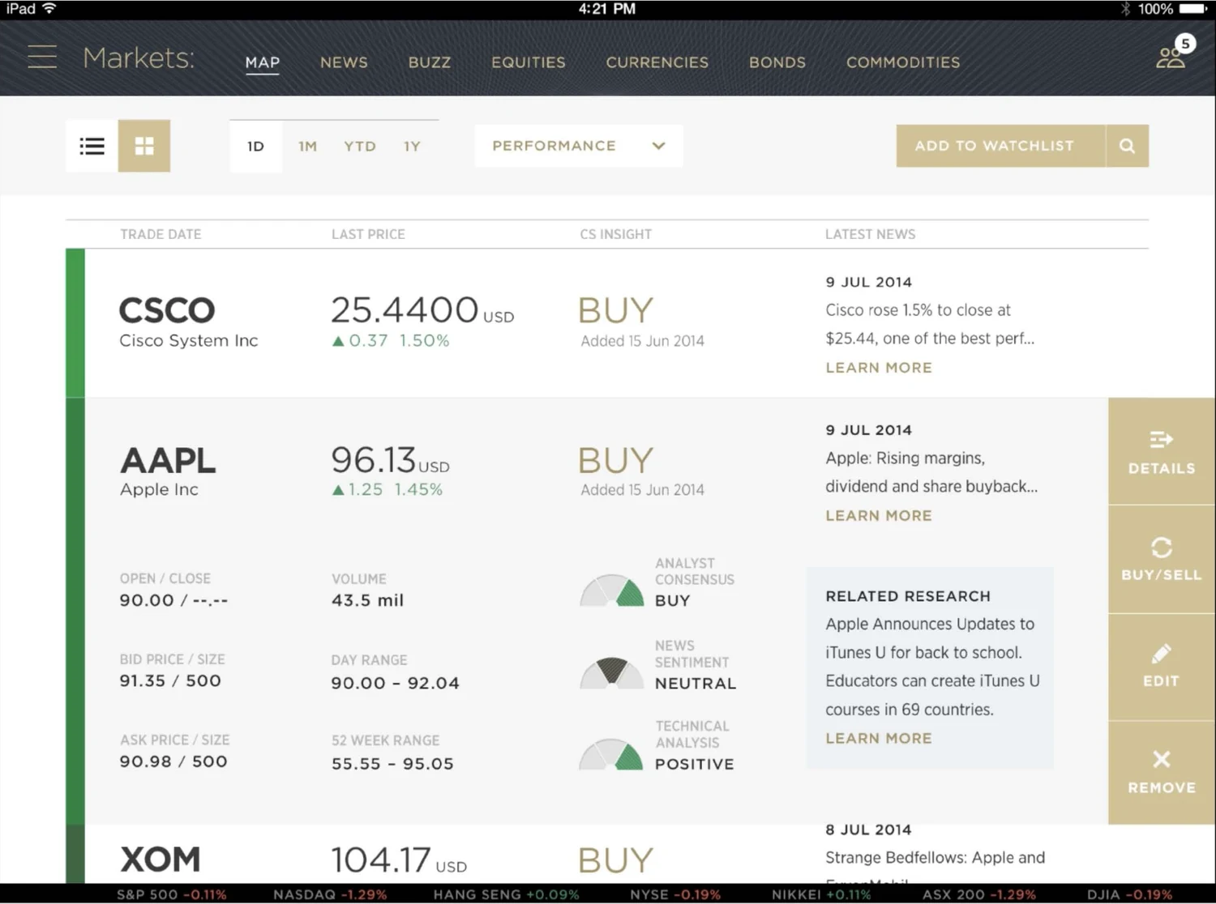The width and height of the screenshot is (1216, 904).
Task: Click the battery indicator in status bar
Action: tap(1193, 9)
